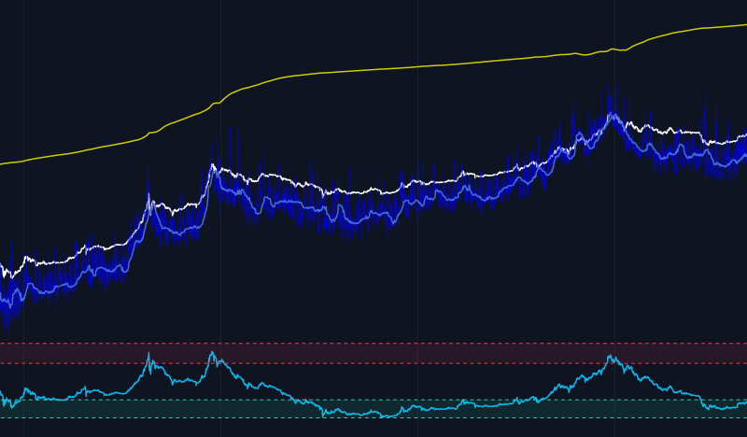The height and width of the screenshot is (437, 747).
Task: Click the highest peak of the blue price series
Action: click(x=612, y=116)
